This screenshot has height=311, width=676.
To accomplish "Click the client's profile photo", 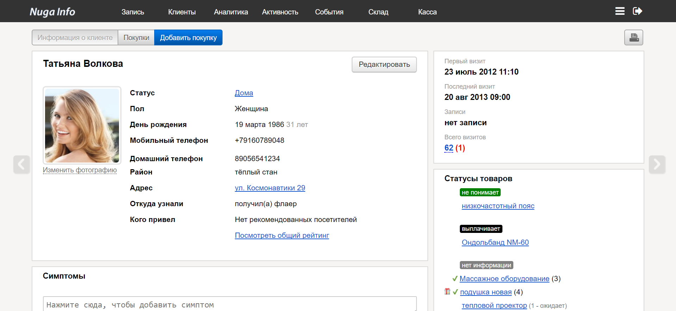I will pyautogui.click(x=82, y=125).
